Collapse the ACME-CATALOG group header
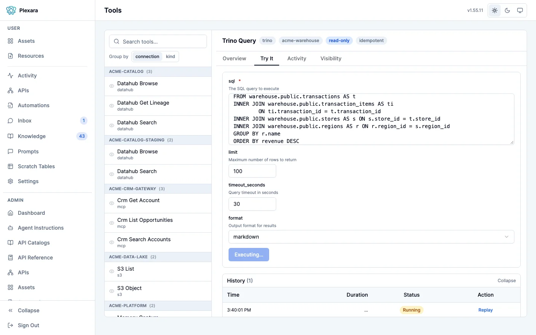This screenshot has width=536, height=335. coord(158,71)
